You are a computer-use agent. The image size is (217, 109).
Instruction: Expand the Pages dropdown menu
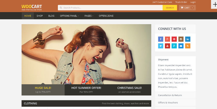coord(89,16)
